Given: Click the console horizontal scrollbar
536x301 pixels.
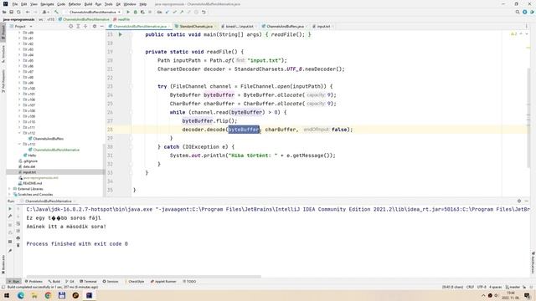Looking at the screenshot, I should 143,277.
